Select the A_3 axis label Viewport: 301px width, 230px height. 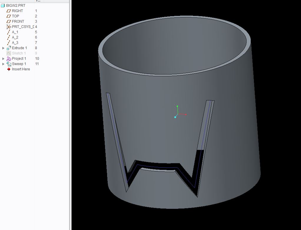[x=15, y=43]
